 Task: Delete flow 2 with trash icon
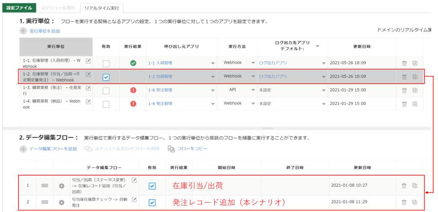click(404, 203)
